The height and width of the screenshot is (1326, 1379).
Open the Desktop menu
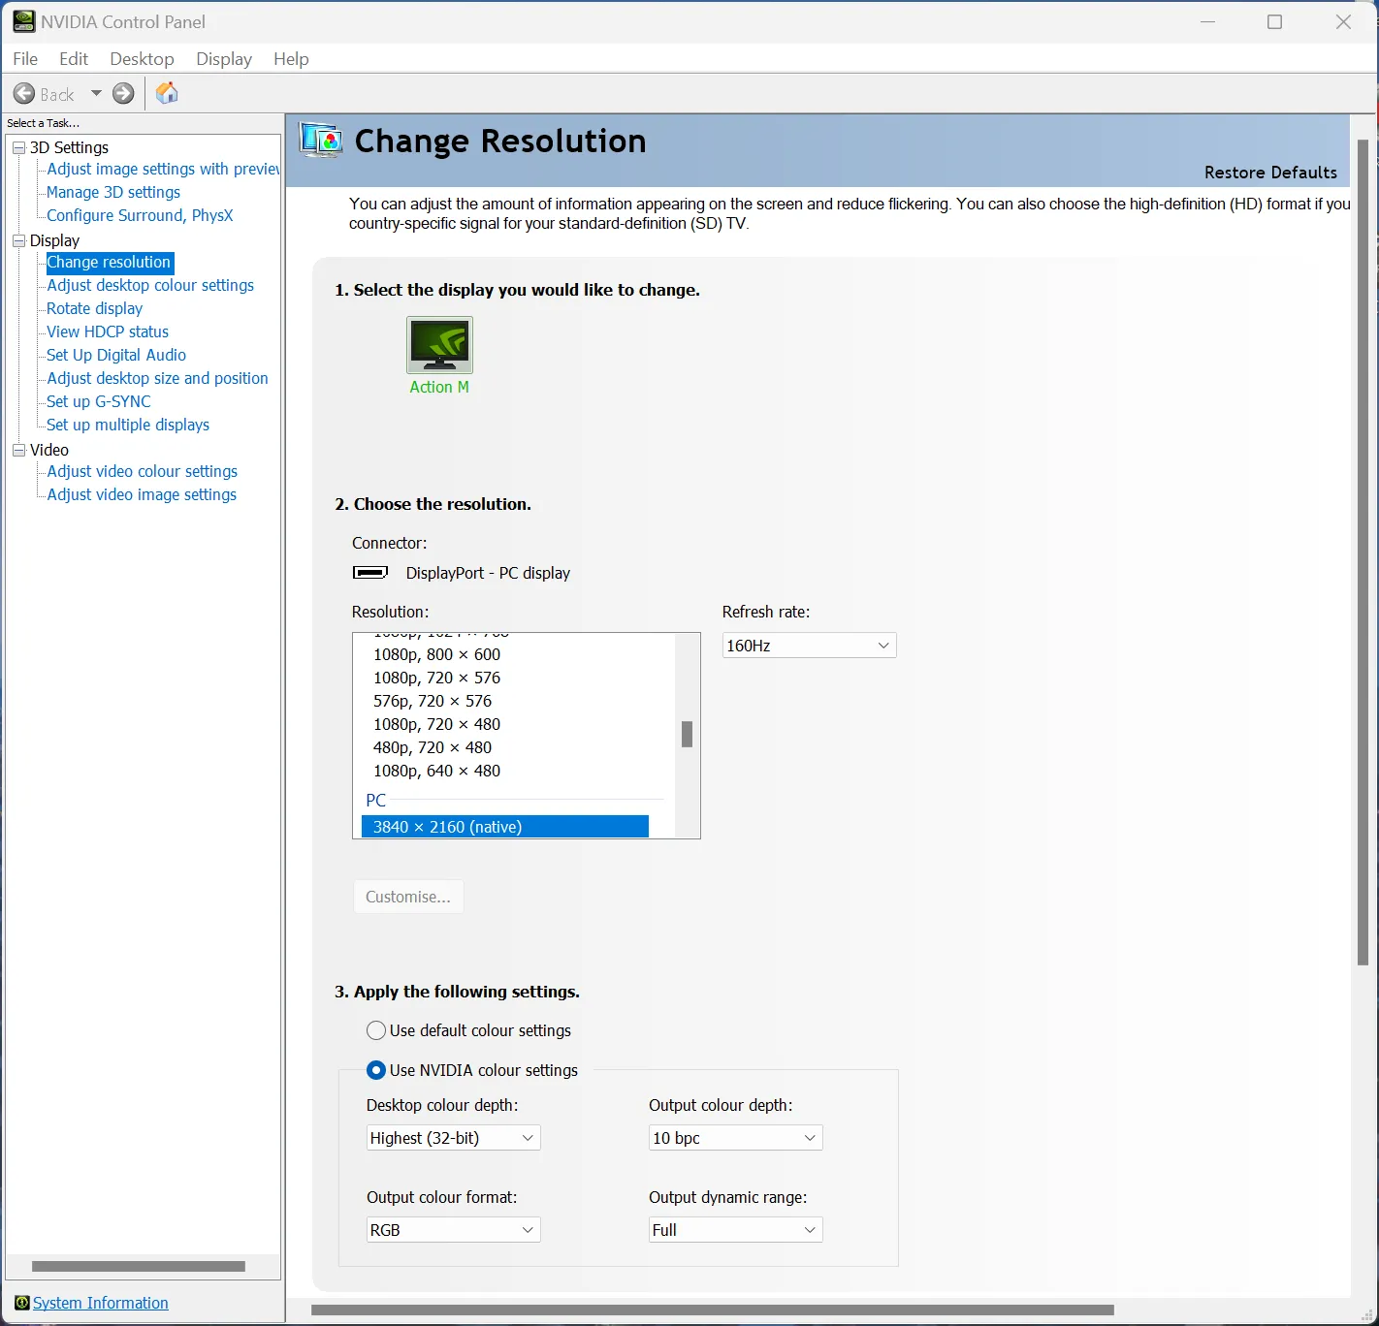pos(142,59)
